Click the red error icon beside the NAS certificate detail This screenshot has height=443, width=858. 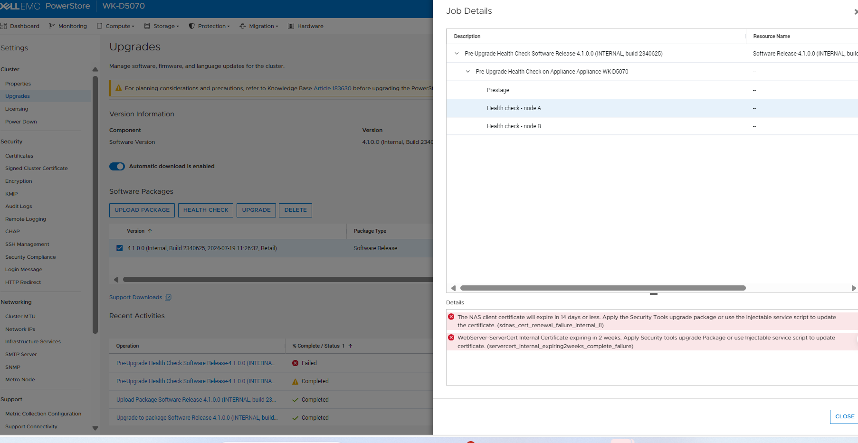pos(451,317)
